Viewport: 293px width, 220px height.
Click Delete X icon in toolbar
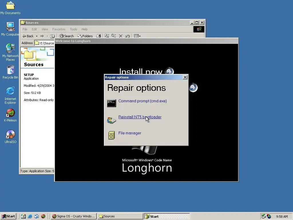121,36
